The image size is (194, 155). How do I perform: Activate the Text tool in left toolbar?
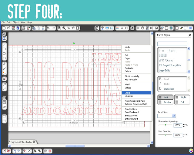click(4, 79)
